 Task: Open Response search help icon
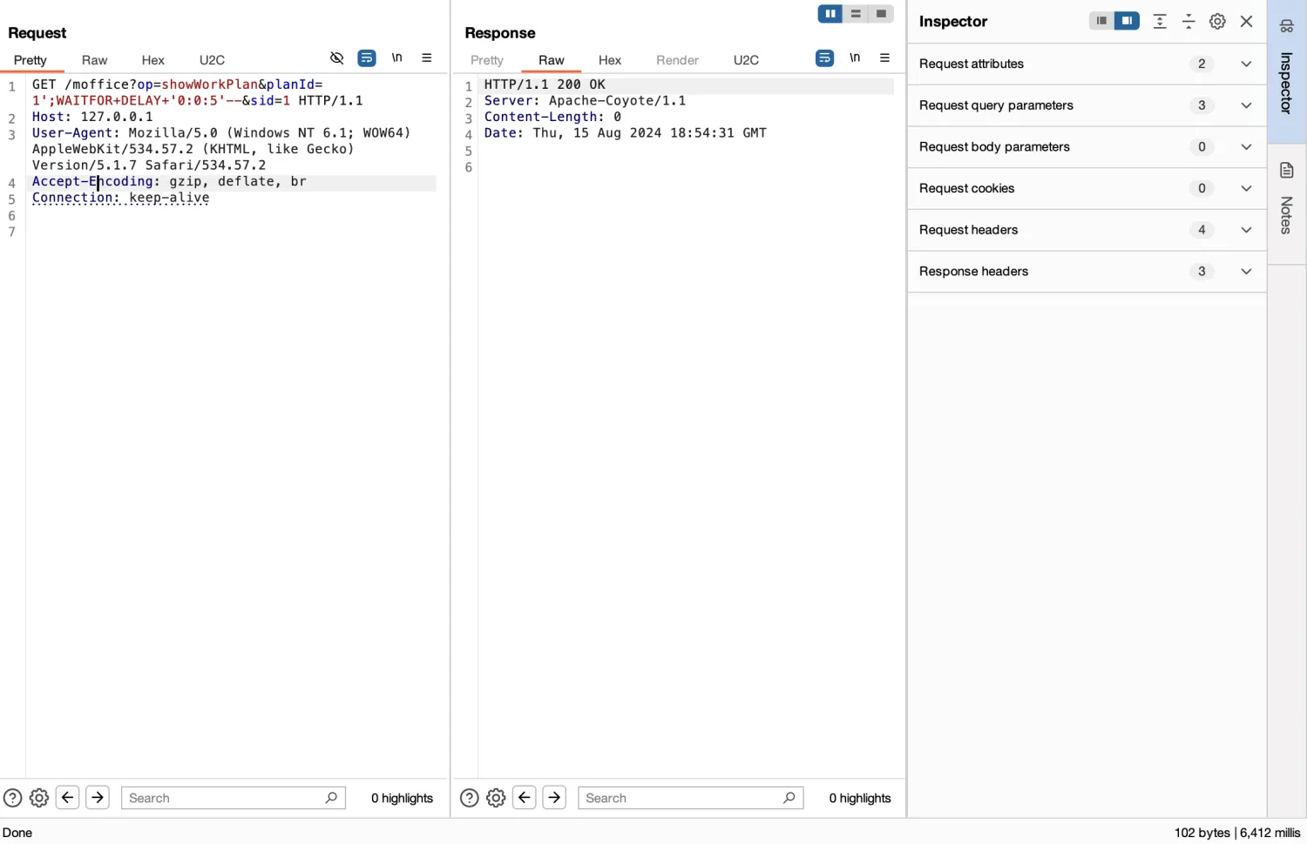tap(469, 798)
